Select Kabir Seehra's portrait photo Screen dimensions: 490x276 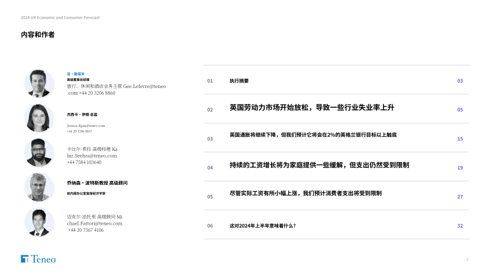(39, 153)
